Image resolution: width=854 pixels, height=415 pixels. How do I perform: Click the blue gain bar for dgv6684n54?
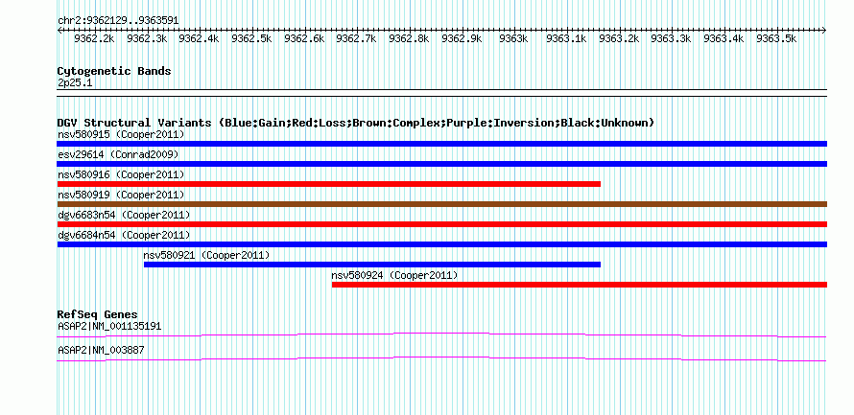pos(441,244)
